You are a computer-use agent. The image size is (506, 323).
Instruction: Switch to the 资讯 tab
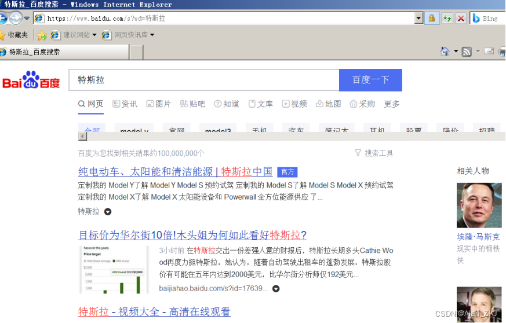[125, 104]
